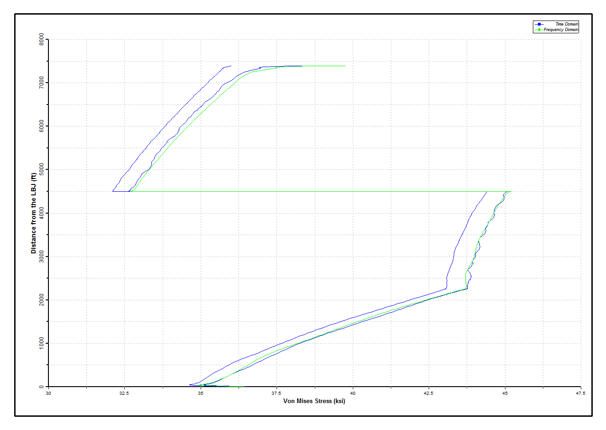Click the 3000 y-axis tick label
Screen dimensions: 606x430
42,256
